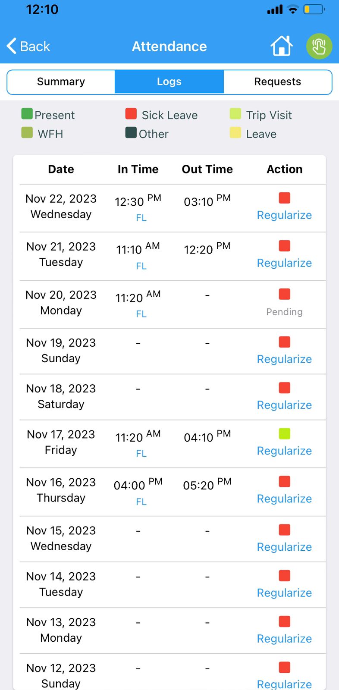Tap FL label under Nov 16 in-time
This screenshot has width=339, height=690.
click(x=141, y=502)
